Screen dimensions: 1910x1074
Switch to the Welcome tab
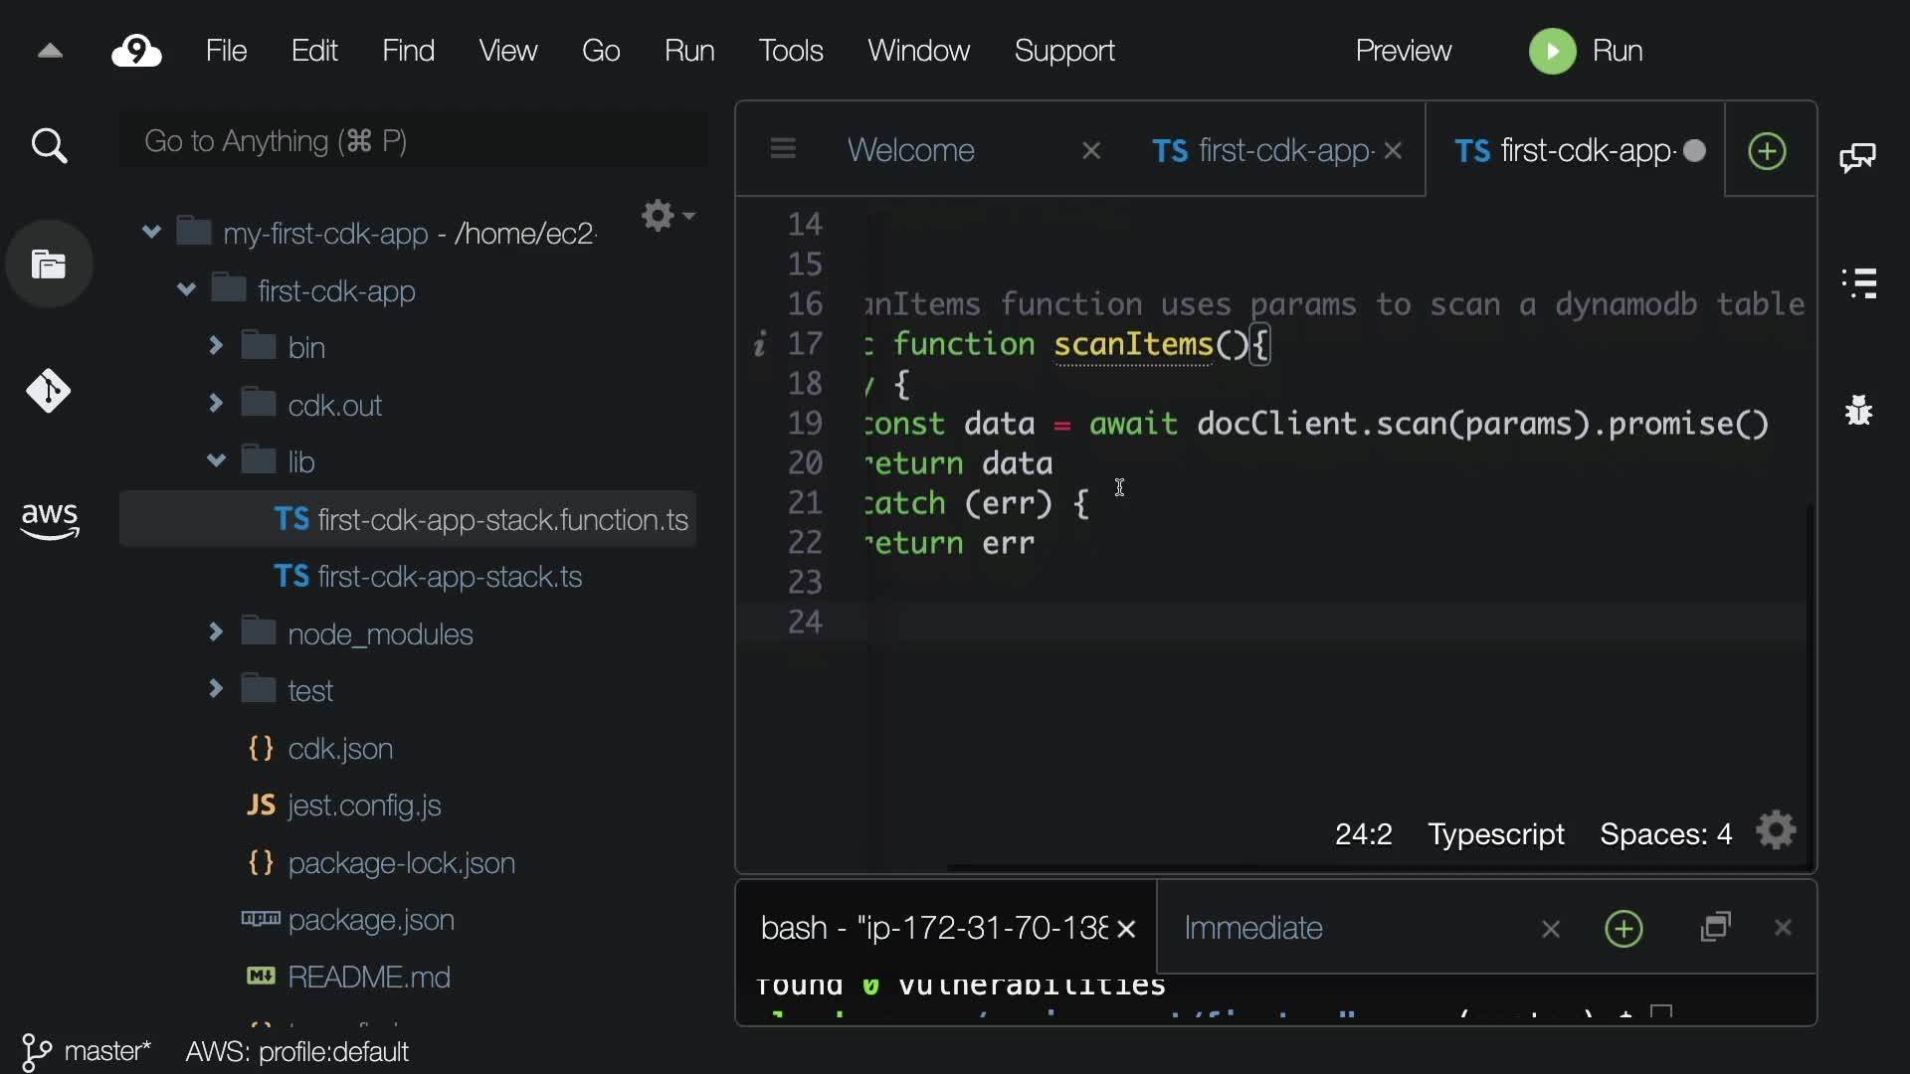coord(910,150)
